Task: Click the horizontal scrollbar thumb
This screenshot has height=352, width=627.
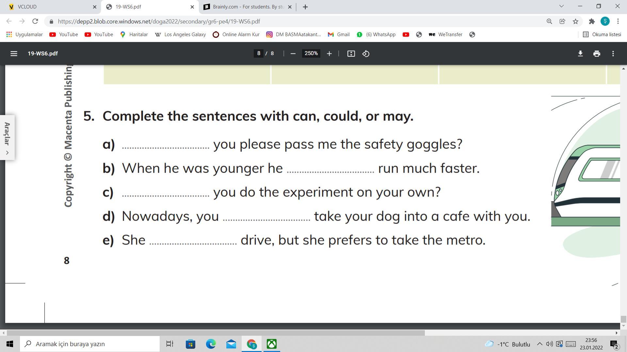Action: click(216, 333)
